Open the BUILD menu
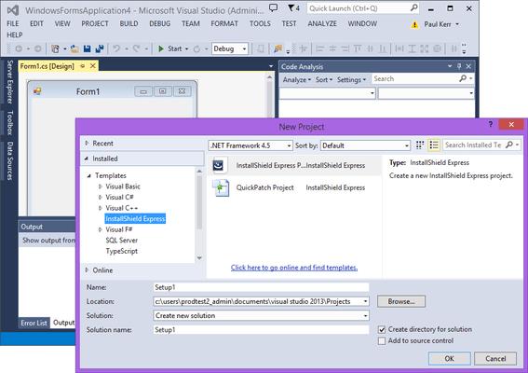 click(x=129, y=24)
